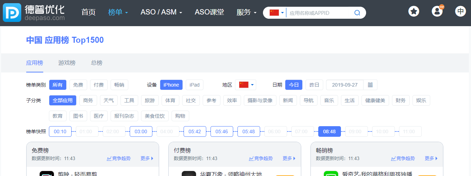Click the star favorites icon
This screenshot has width=471, height=176.
414,11
